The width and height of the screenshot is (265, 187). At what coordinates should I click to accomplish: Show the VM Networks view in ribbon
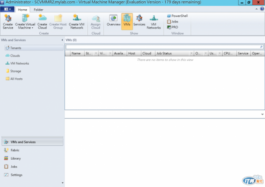(154, 22)
